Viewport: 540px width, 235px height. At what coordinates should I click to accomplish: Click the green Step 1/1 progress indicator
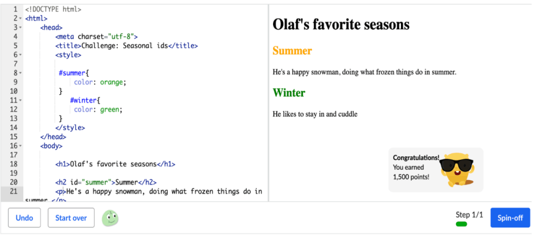[x=461, y=224]
